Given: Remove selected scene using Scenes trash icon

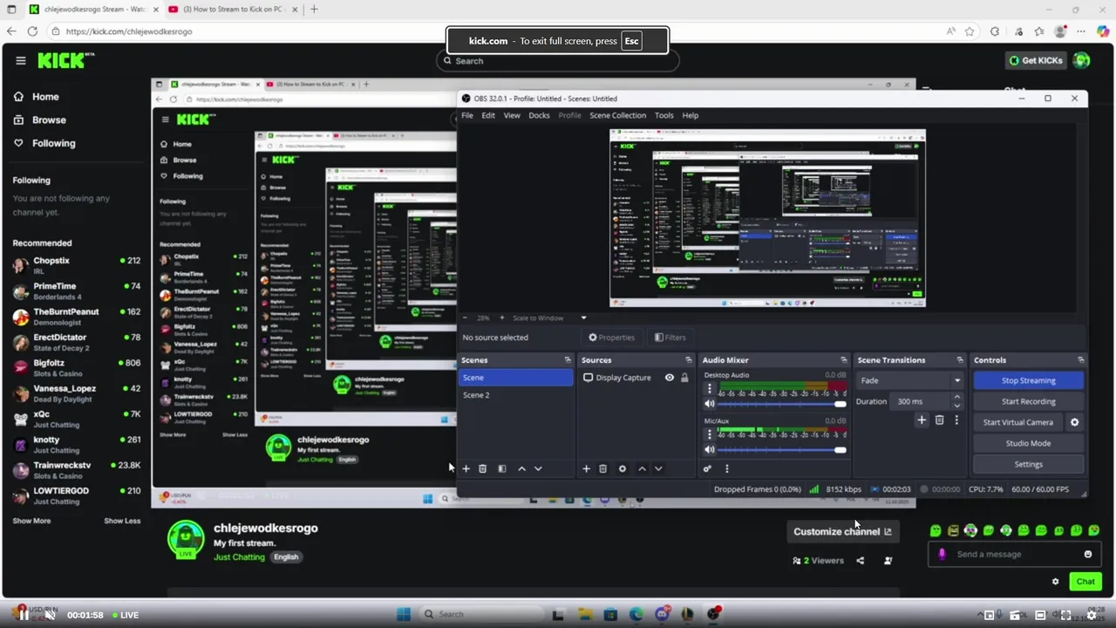Looking at the screenshot, I should point(482,469).
